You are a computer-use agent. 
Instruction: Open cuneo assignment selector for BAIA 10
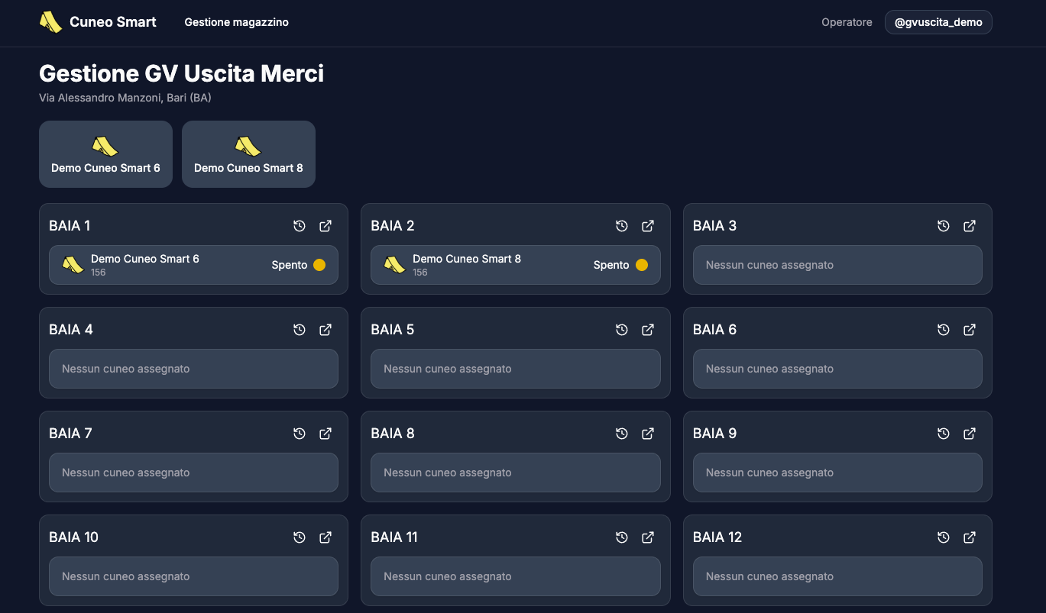(193, 576)
